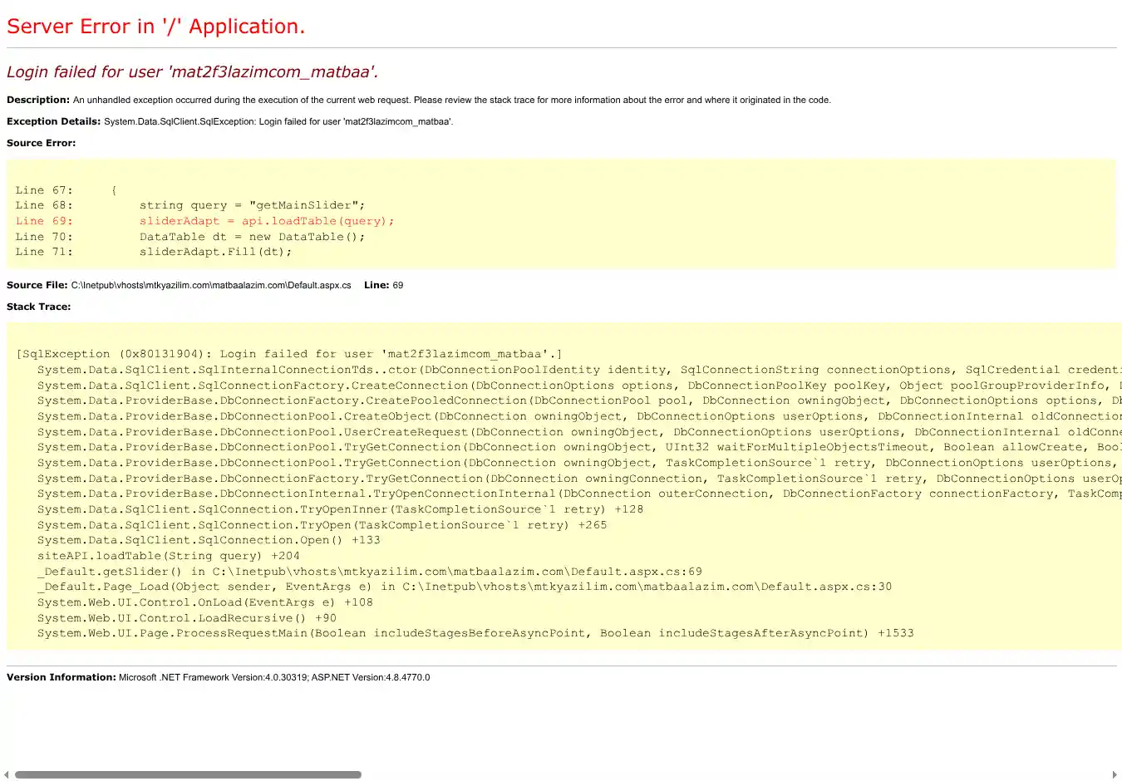Viewport: 1122px width, 781px height.
Task: Click the 'Stack Trace:' label
Action: 38,307
